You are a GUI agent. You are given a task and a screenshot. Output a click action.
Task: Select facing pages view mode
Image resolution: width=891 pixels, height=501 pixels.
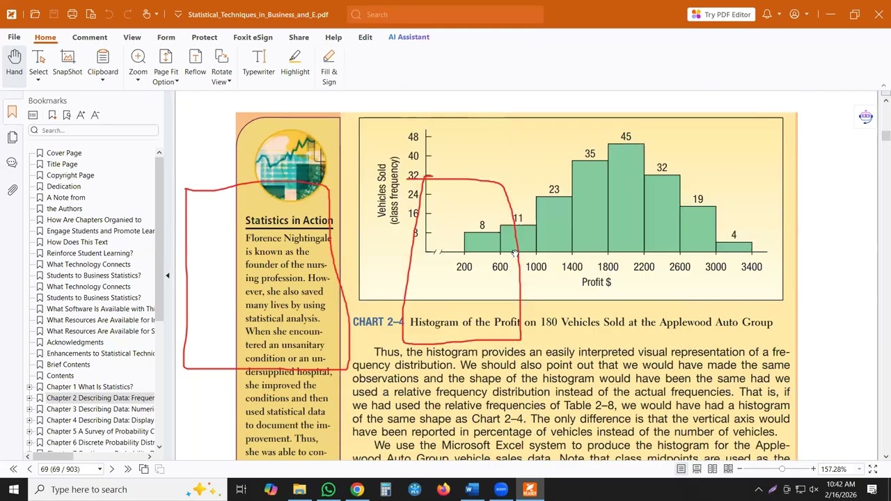coord(712,469)
